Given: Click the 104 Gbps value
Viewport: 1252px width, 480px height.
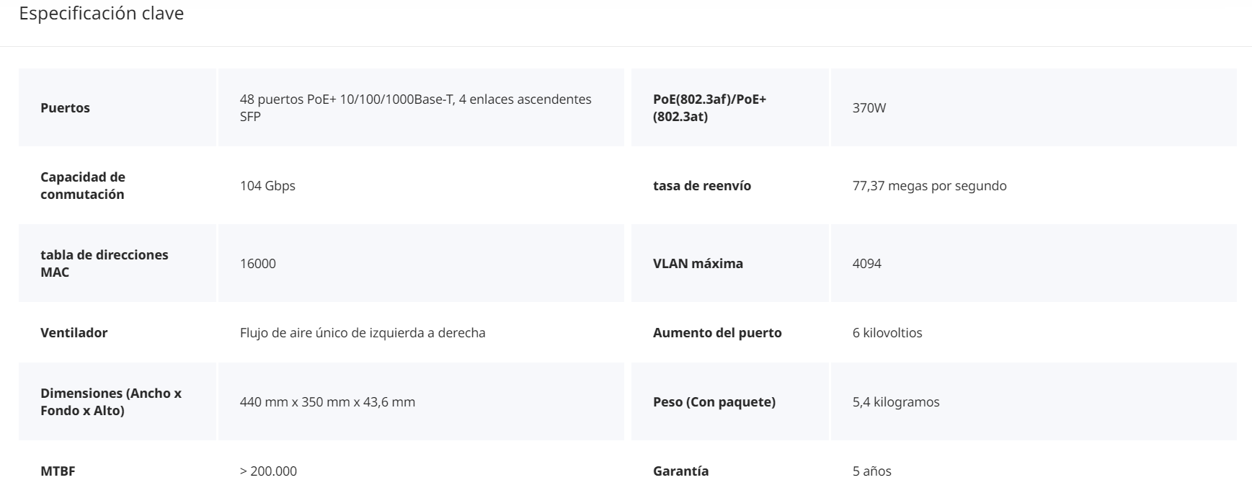Looking at the screenshot, I should point(267,186).
